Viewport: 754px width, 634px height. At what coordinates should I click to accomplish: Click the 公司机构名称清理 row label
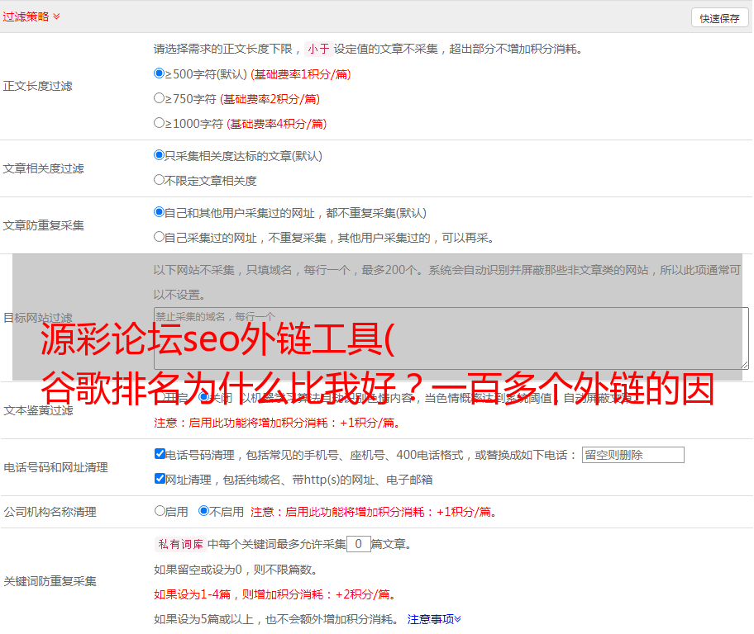click(x=50, y=512)
